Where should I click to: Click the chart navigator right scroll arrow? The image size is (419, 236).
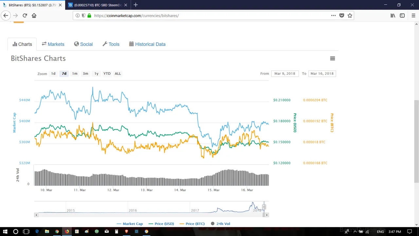[267, 215]
